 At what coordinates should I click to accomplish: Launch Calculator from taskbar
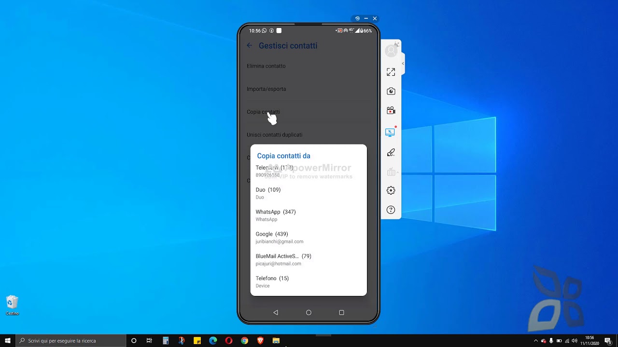pyautogui.click(x=166, y=341)
